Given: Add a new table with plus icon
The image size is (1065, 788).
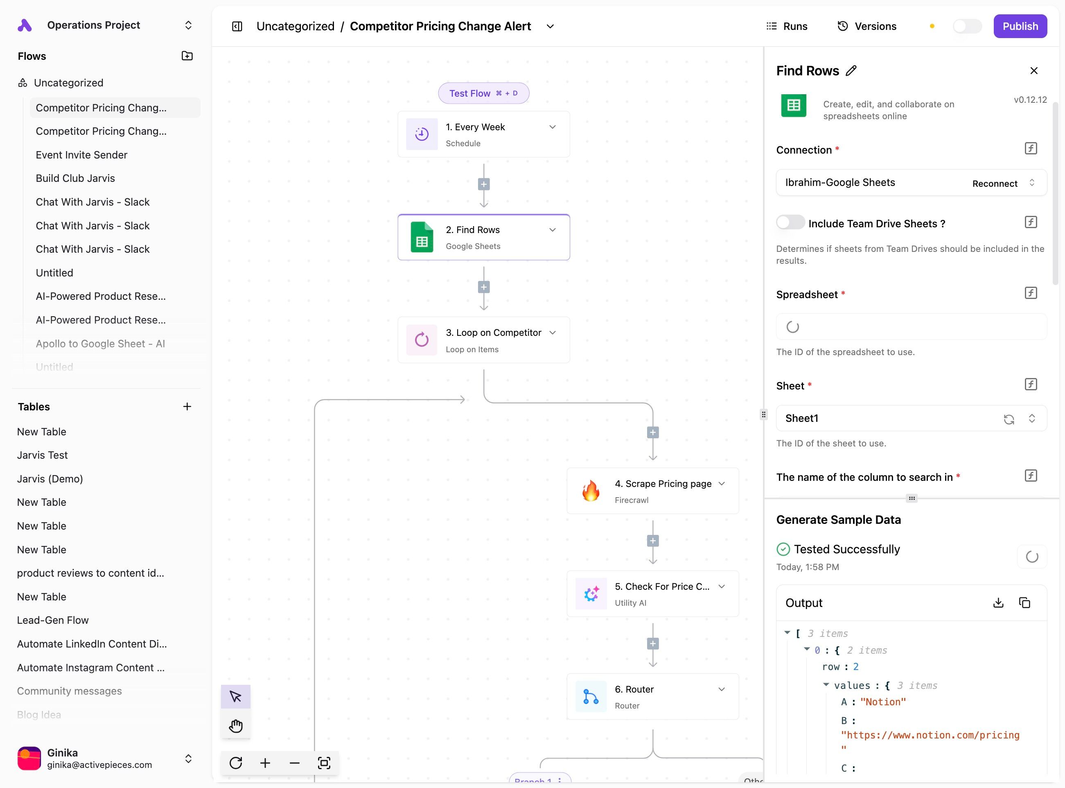Looking at the screenshot, I should (187, 406).
